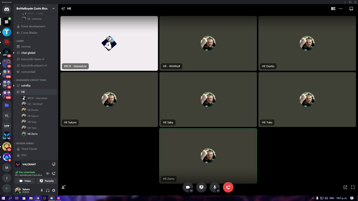Mute microphone in call controls
Viewport: 358px width, 201px height.
pyautogui.click(x=215, y=187)
